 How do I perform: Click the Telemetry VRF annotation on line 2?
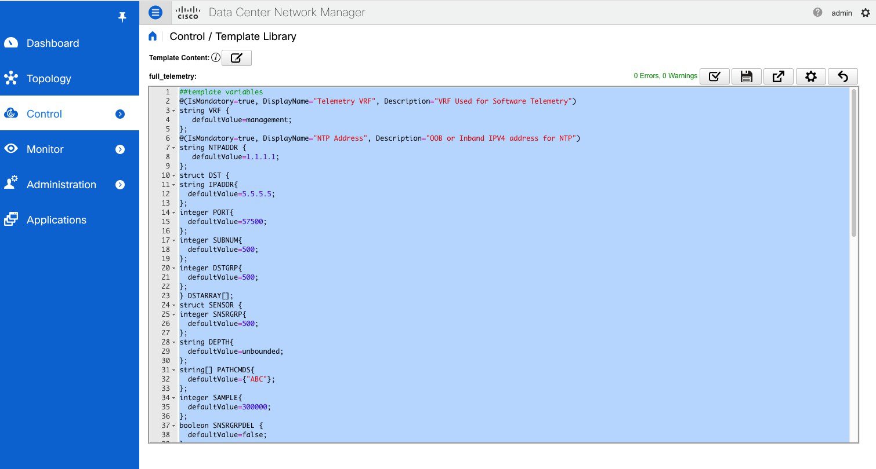378,101
